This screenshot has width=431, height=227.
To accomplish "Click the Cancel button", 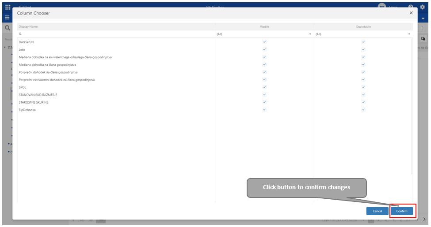I will pyautogui.click(x=377, y=211).
